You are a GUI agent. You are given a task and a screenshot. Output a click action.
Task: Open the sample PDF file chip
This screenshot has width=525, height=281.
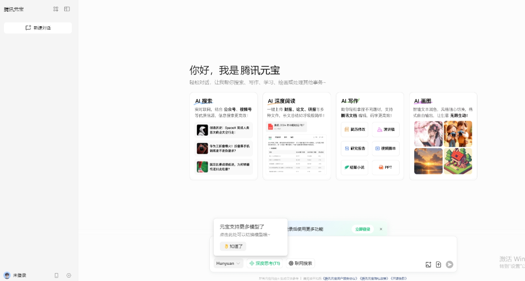pyautogui.click(x=286, y=126)
